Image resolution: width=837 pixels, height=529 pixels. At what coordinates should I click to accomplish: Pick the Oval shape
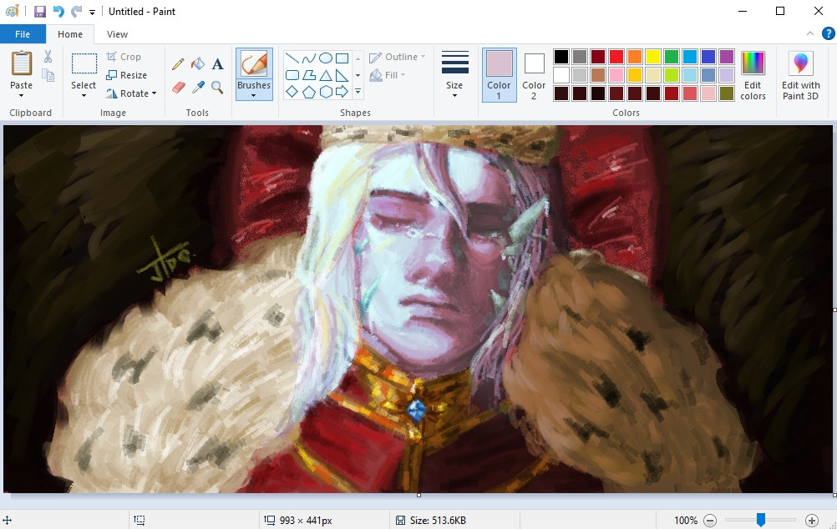click(326, 58)
